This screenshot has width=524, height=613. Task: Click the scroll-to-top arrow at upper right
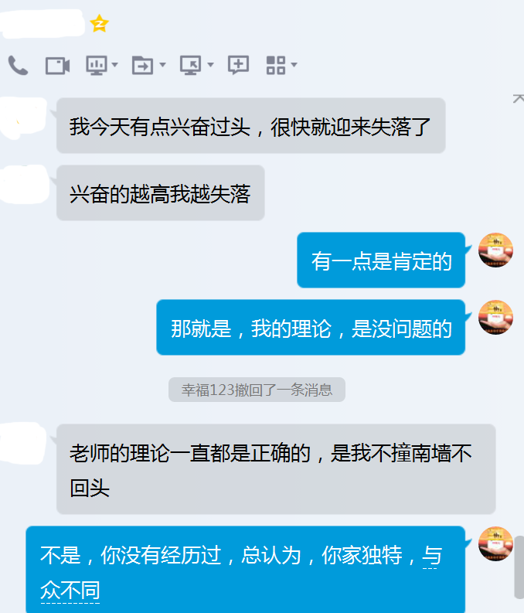pyautogui.click(x=518, y=98)
